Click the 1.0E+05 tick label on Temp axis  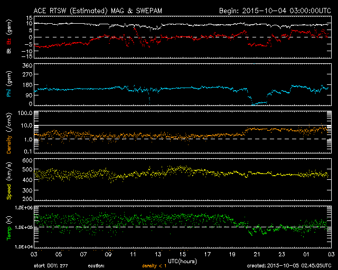(24, 227)
